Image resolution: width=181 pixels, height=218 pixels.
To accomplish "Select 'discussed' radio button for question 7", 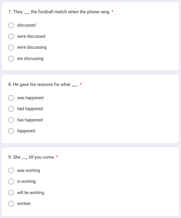I will click(x=11, y=25).
